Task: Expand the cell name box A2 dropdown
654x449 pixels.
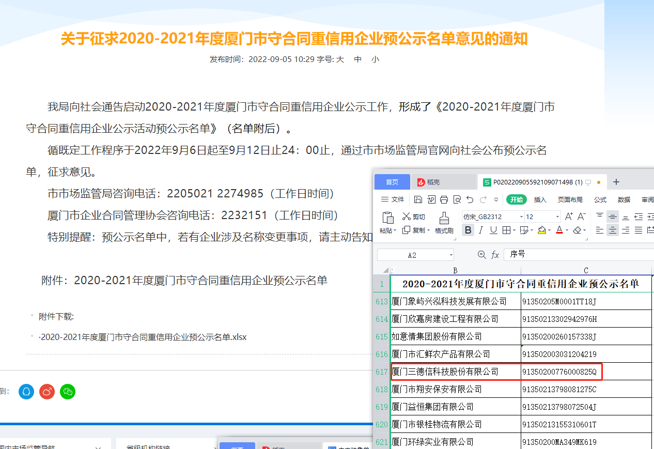Action: (x=451, y=255)
